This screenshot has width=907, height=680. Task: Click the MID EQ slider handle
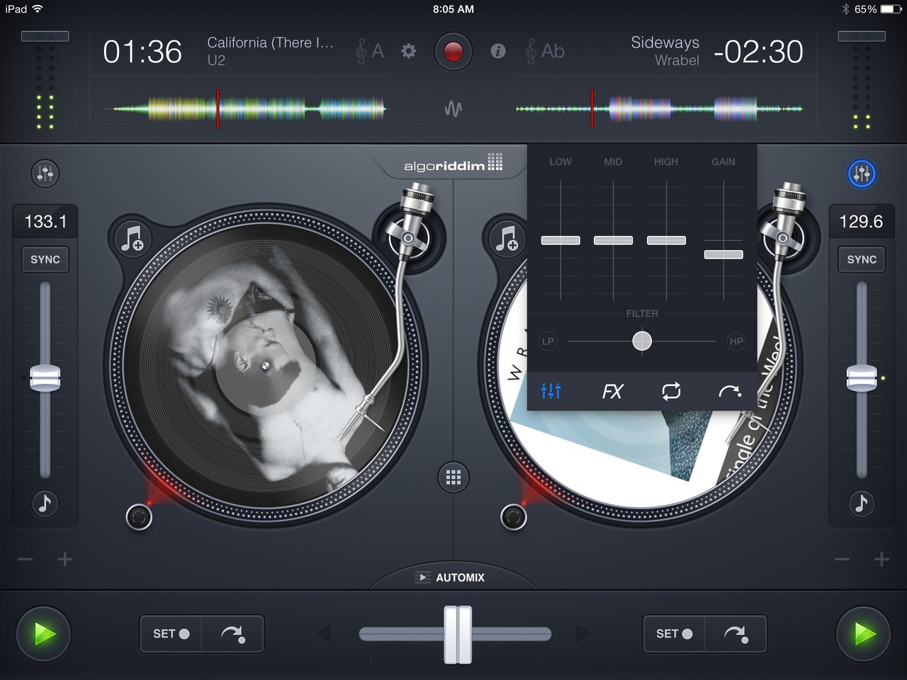pyautogui.click(x=613, y=240)
